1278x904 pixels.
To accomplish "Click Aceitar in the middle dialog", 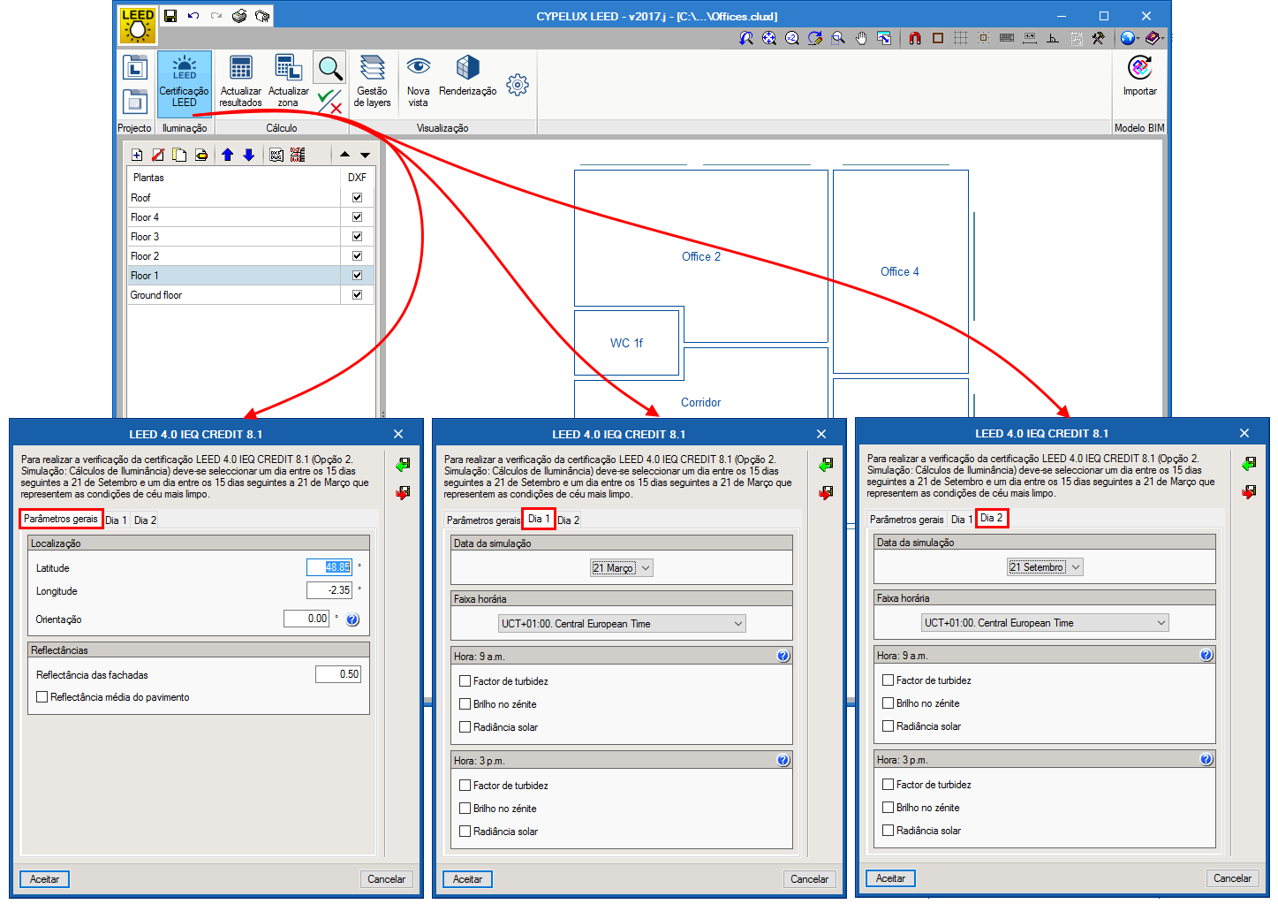I will [468, 879].
